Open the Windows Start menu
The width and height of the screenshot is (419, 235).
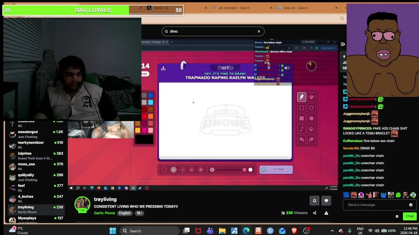coord(113,231)
